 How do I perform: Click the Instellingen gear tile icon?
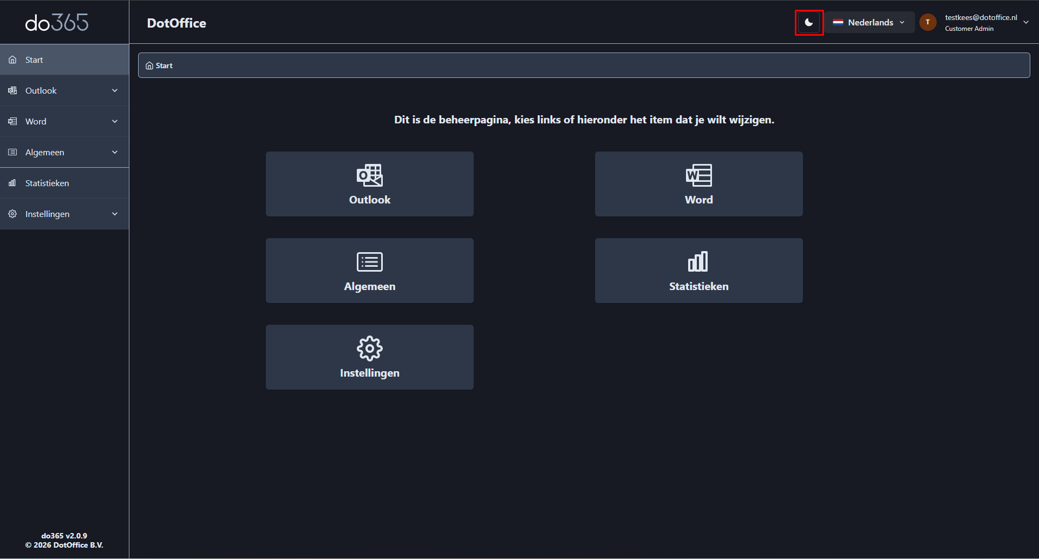coord(369,348)
